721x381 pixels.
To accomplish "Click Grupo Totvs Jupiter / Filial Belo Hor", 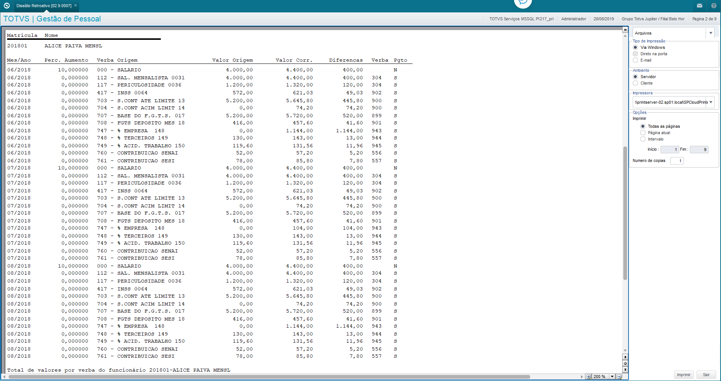I will coord(653,19).
